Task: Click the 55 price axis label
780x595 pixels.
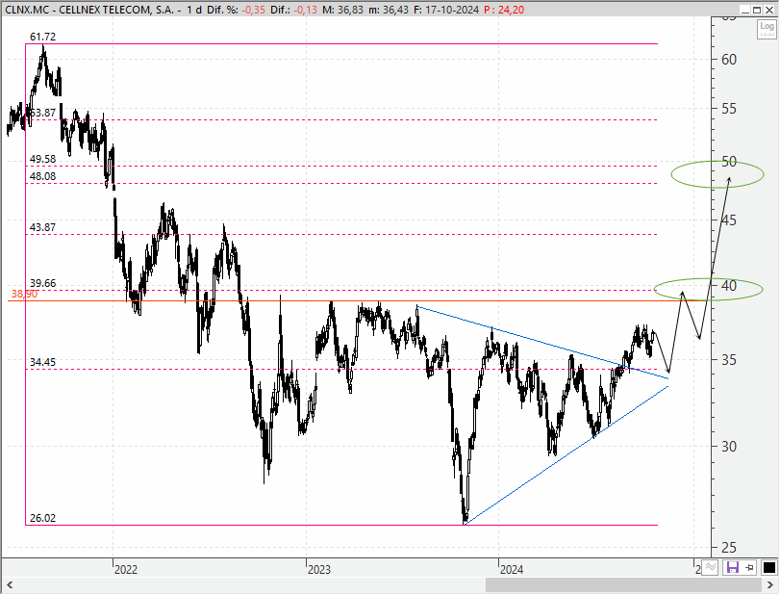Action: coord(729,109)
